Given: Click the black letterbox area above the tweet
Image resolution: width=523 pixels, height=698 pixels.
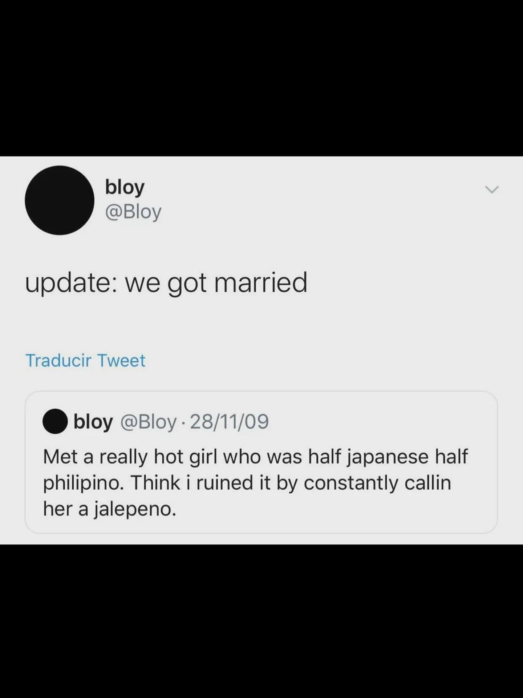Looking at the screenshot, I should (x=261, y=78).
